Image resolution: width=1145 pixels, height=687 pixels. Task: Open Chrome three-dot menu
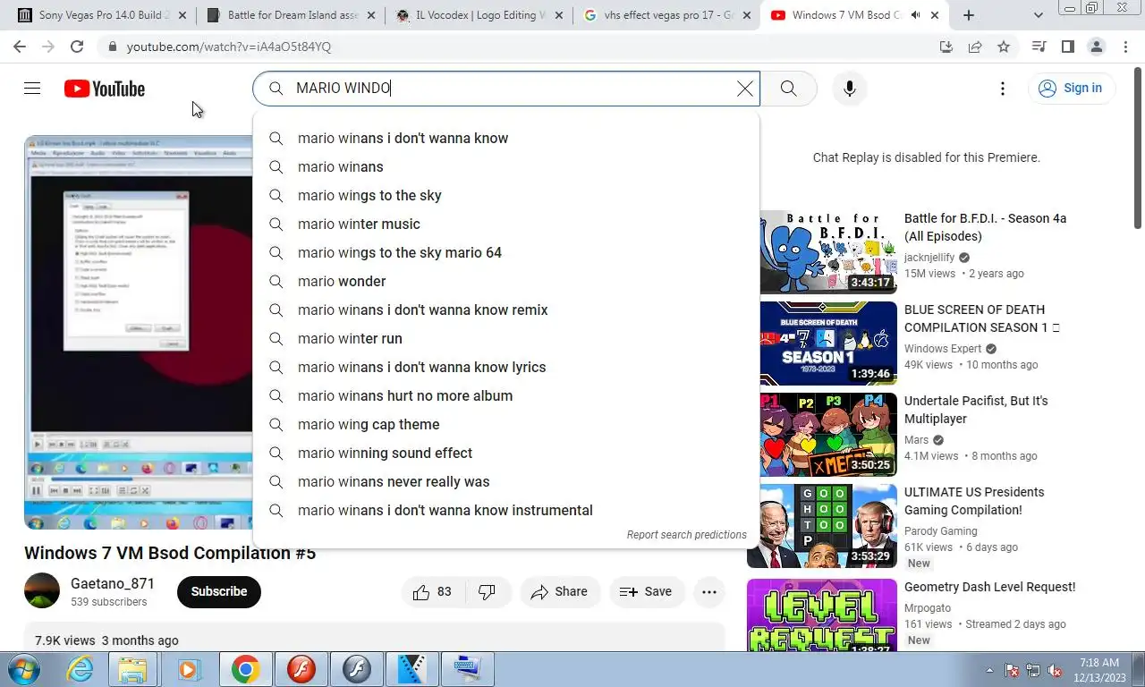(x=1125, y=47)
